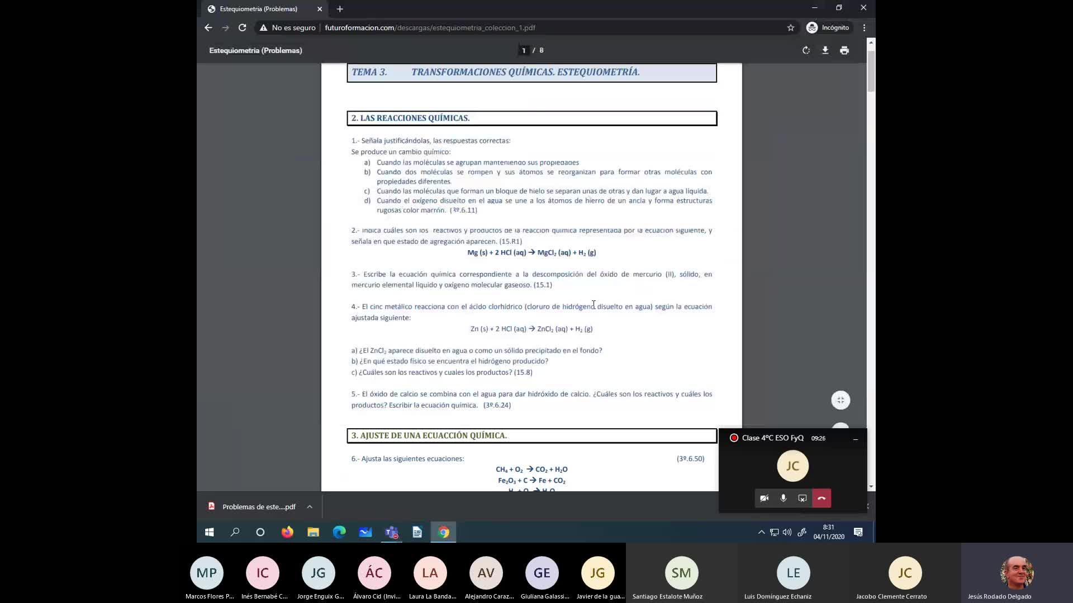Screen dimensions: 1073x603
Task: Open the Microsoft Teams taskbar icon
Action: pyautogui.click(x=391, y=532)
